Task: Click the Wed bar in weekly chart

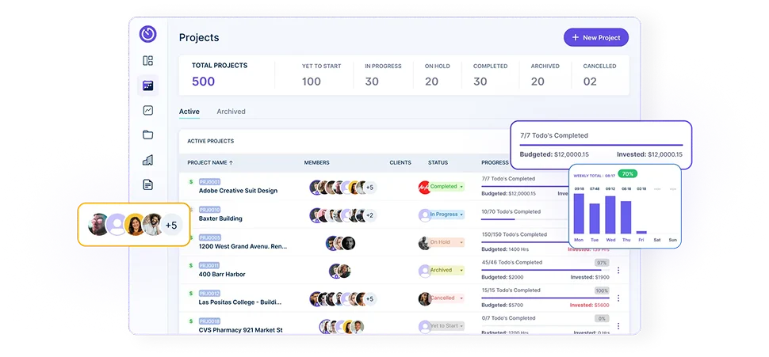Action: 610,215
